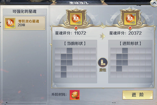The height and width of the screenshot is (105, 157).
Task: Click top dark cell in current shape grid
Action: coord(70,51)
